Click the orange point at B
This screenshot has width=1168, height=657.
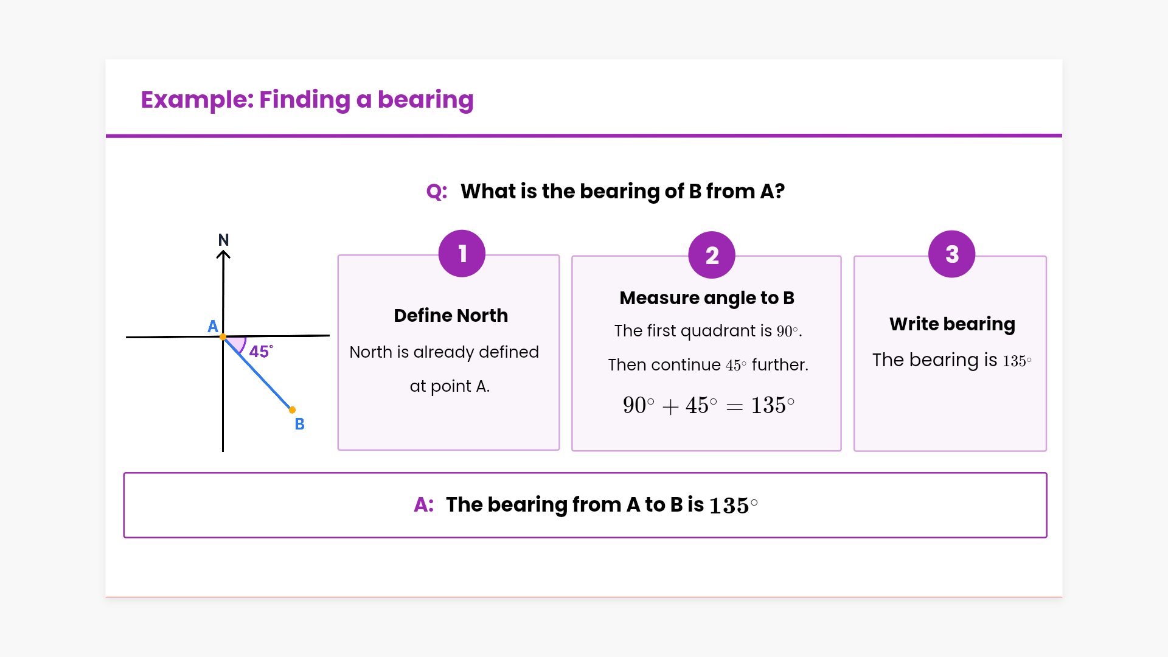pos(293,410)
